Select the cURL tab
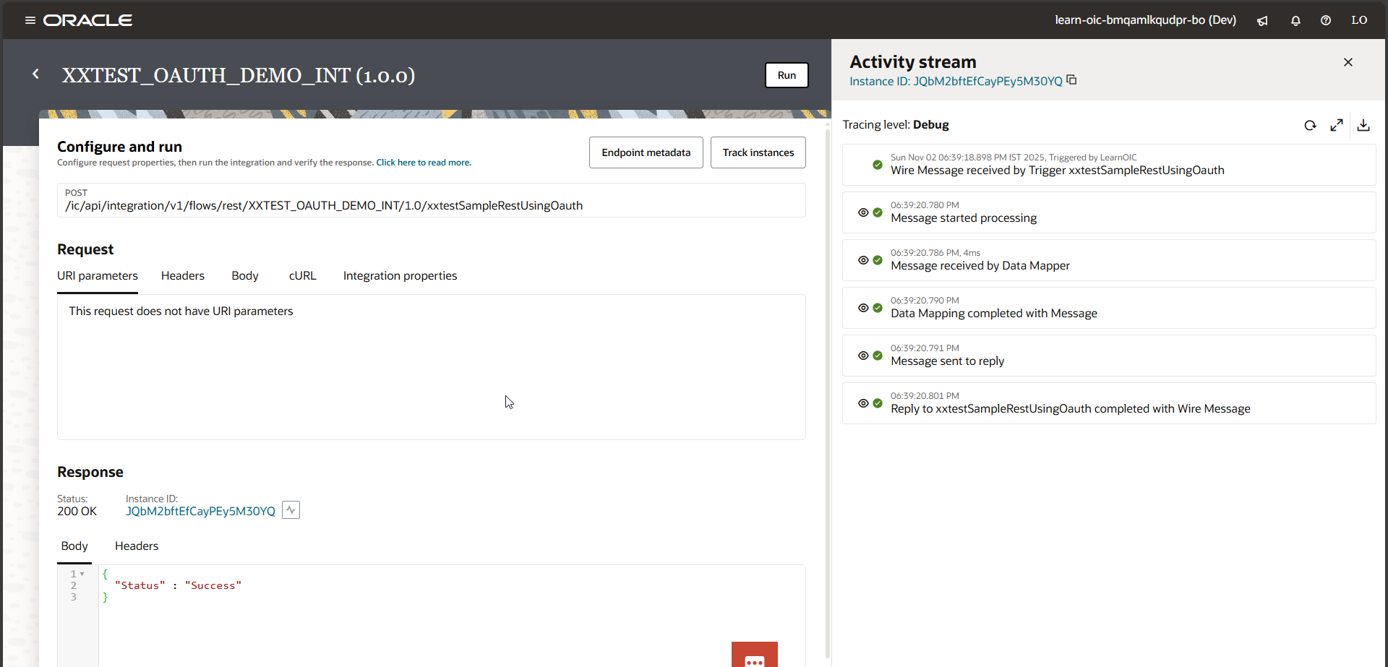1388x667 pixels. click(x=302, y=276)
